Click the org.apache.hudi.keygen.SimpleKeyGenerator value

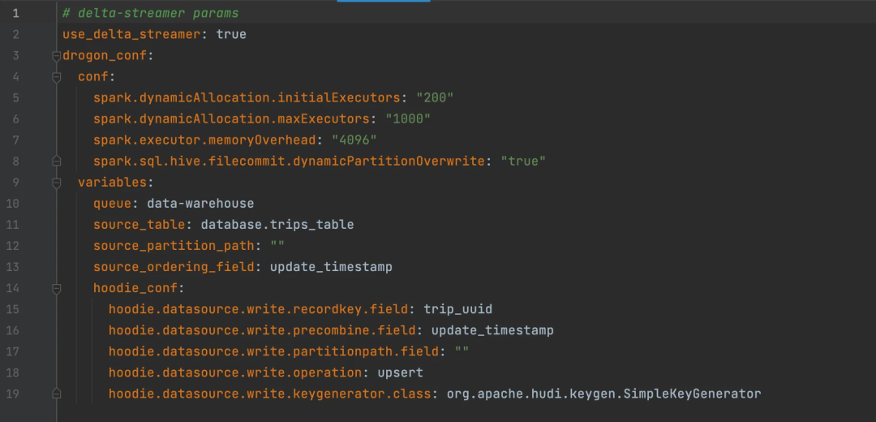pyautogui.click(x=604, y=394)
